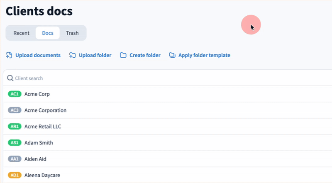Click the green AC1 badge
Image resolution: width=332 pixels, height=183 pixels.
click(15, 94)
